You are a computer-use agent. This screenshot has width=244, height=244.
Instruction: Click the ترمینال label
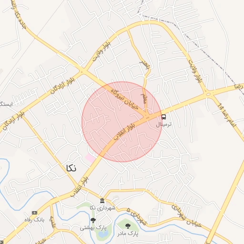pyautogui.click(x=164, y=124)
